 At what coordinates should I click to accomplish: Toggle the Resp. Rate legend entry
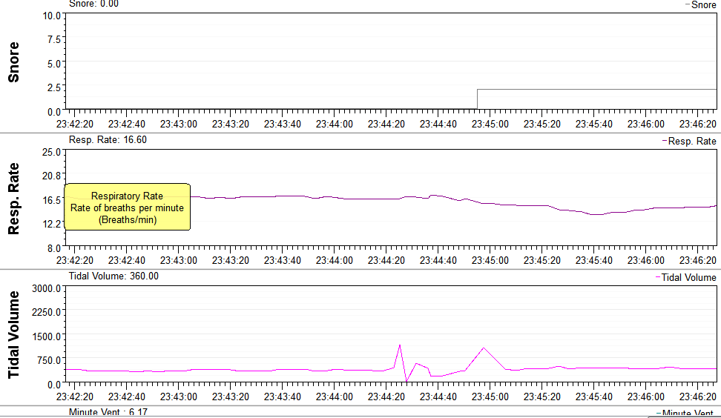[689, 141]
